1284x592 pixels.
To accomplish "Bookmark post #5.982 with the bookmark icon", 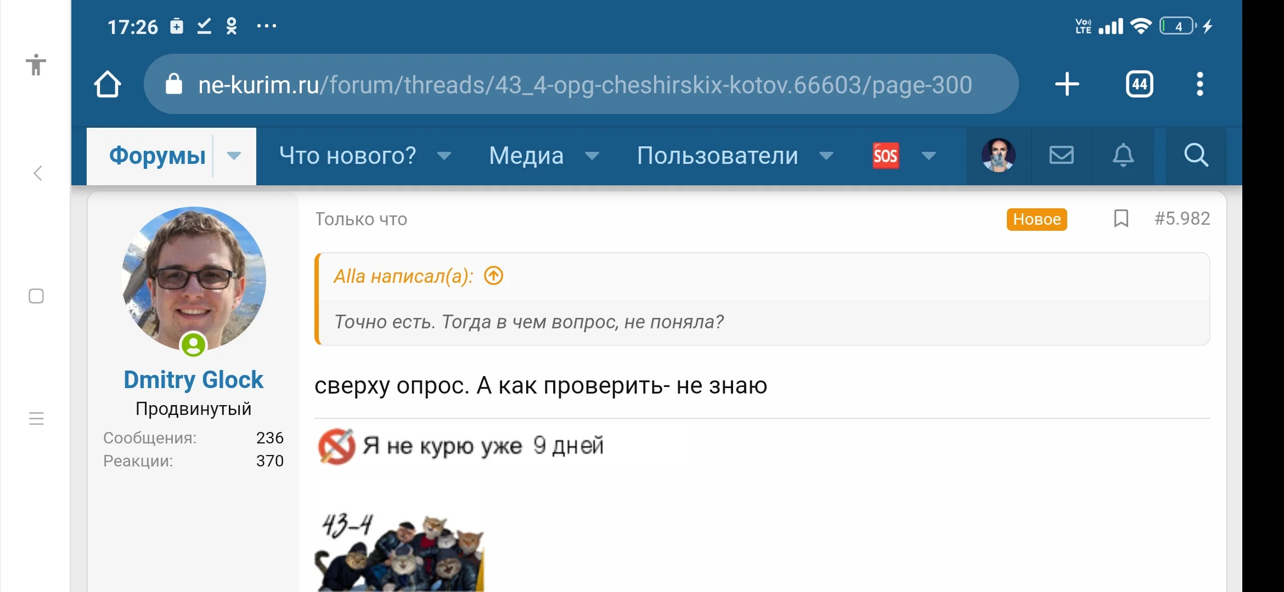I will coord(1121,219).
